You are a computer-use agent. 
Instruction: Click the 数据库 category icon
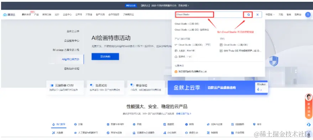coord(165,124)
